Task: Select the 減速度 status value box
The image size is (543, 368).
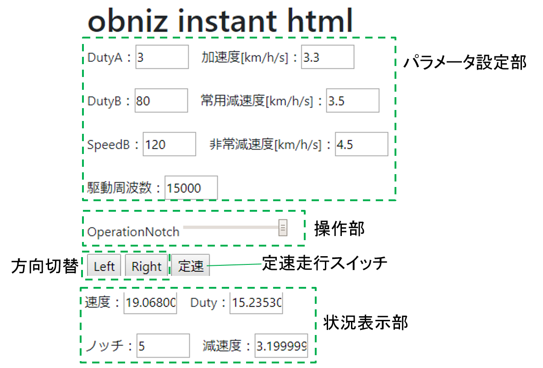Action: [x=281, y=346]
